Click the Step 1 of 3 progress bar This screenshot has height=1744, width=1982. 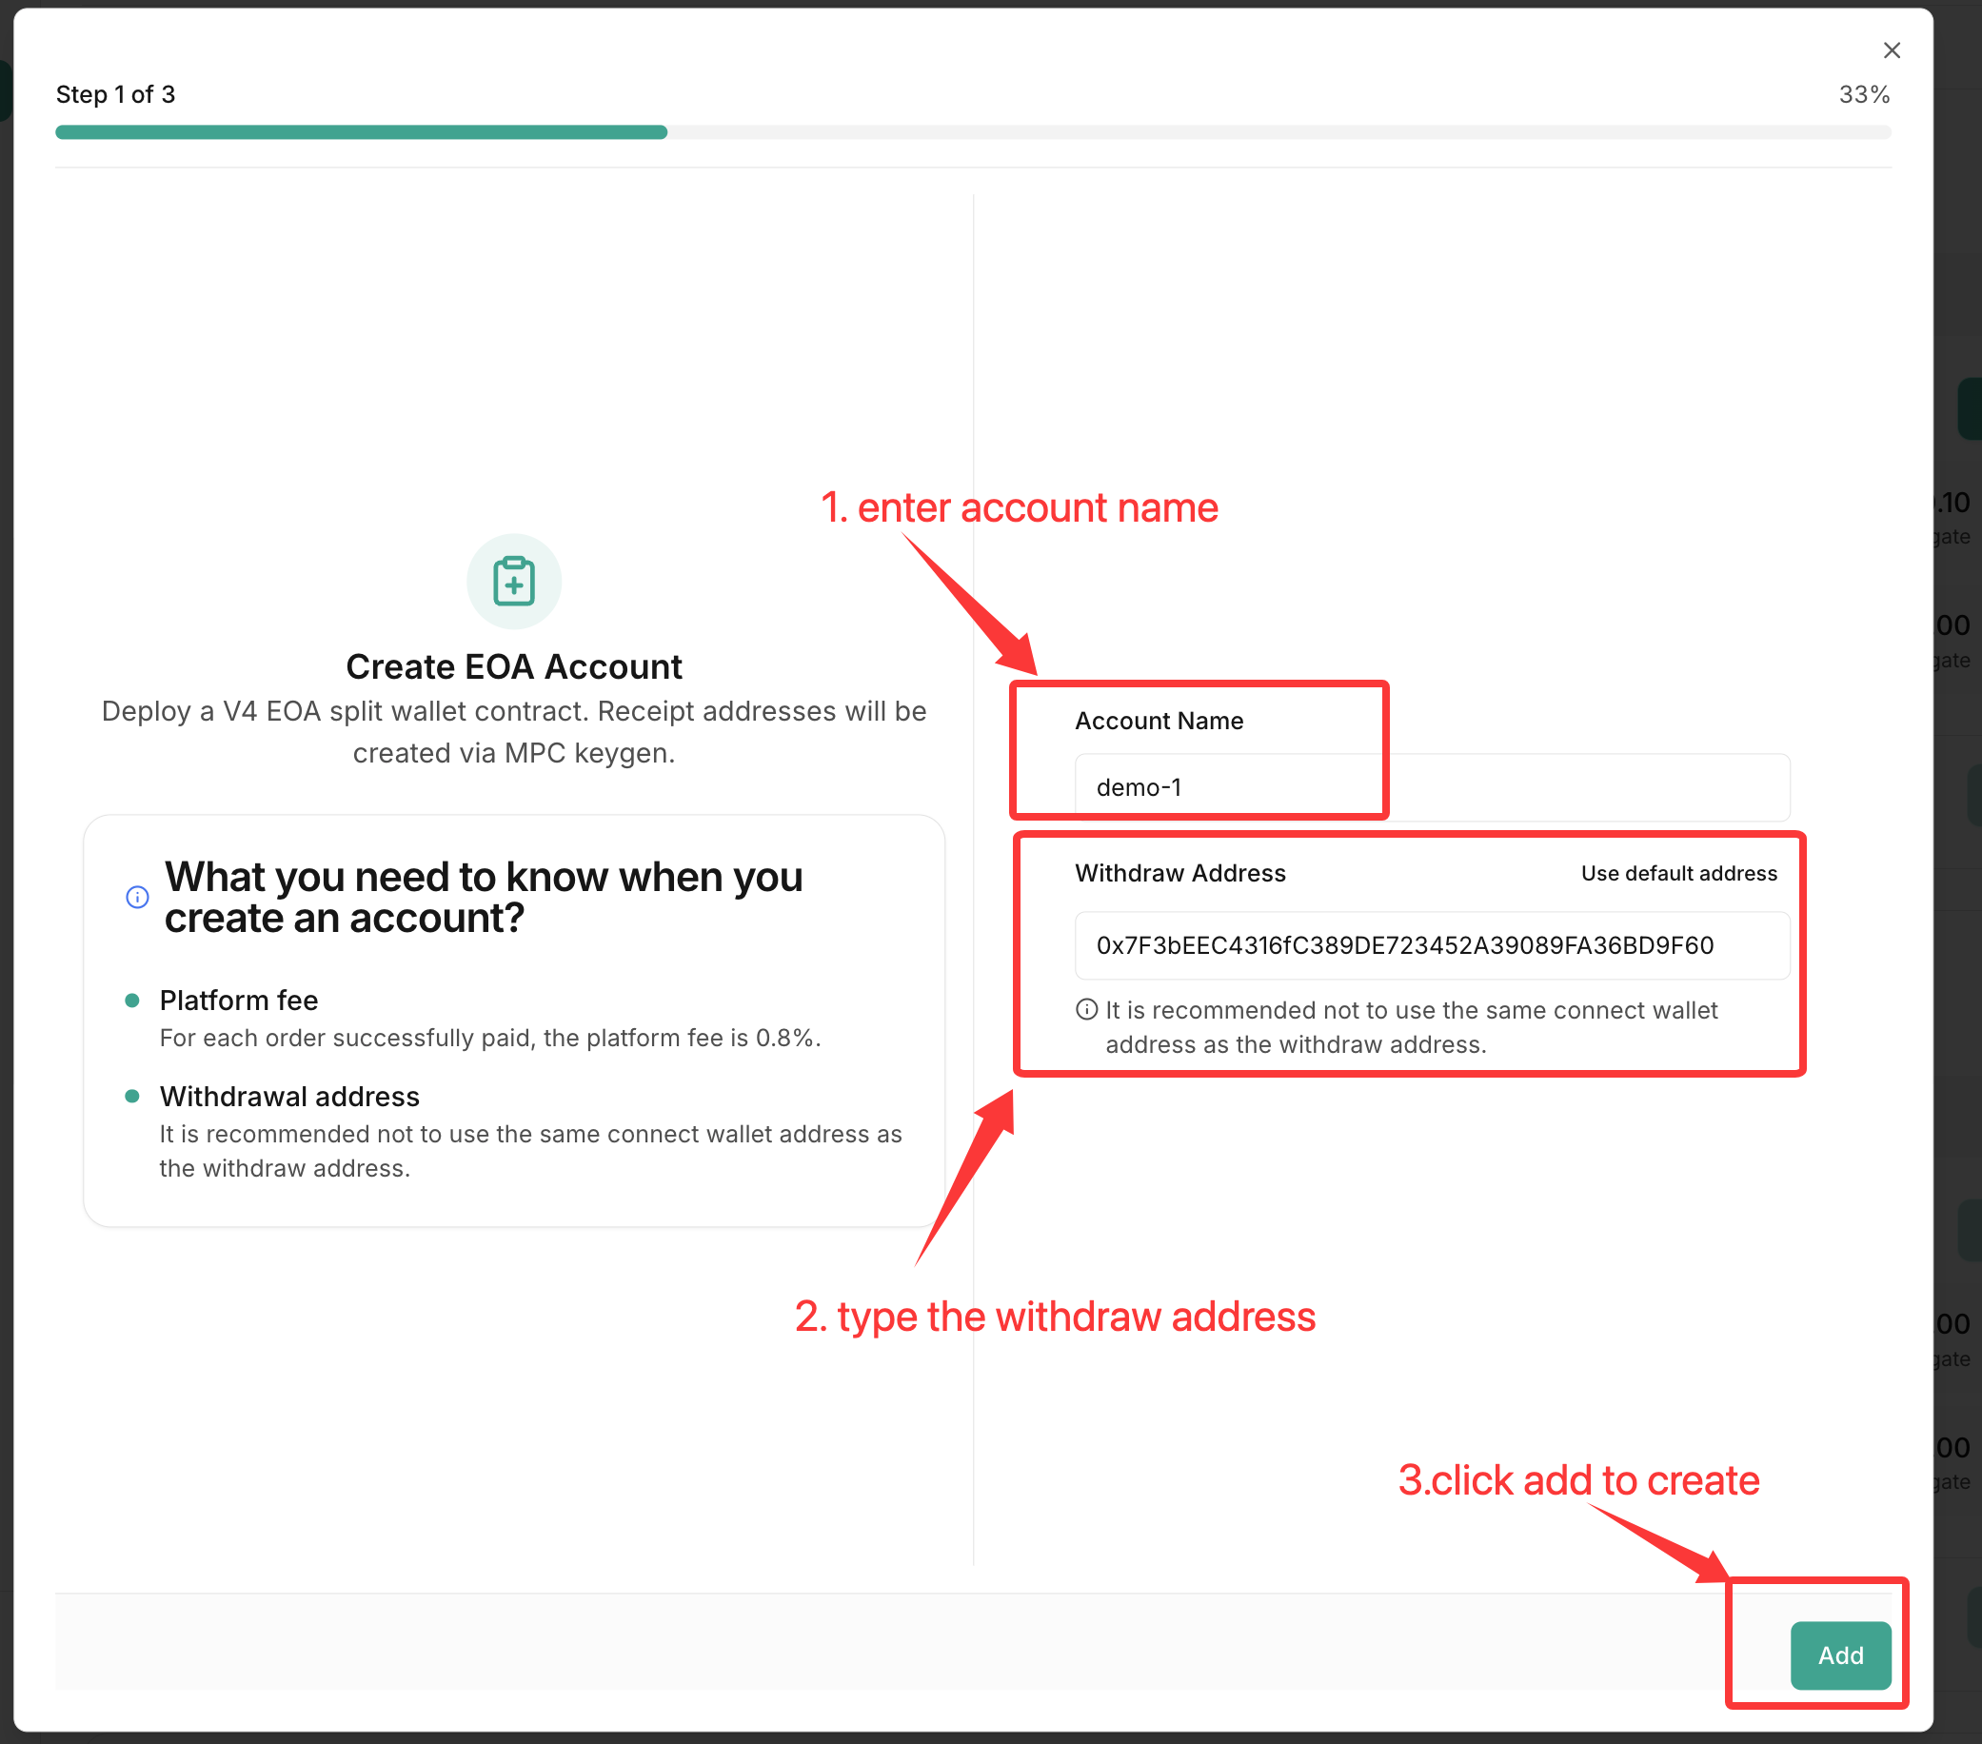973,131
